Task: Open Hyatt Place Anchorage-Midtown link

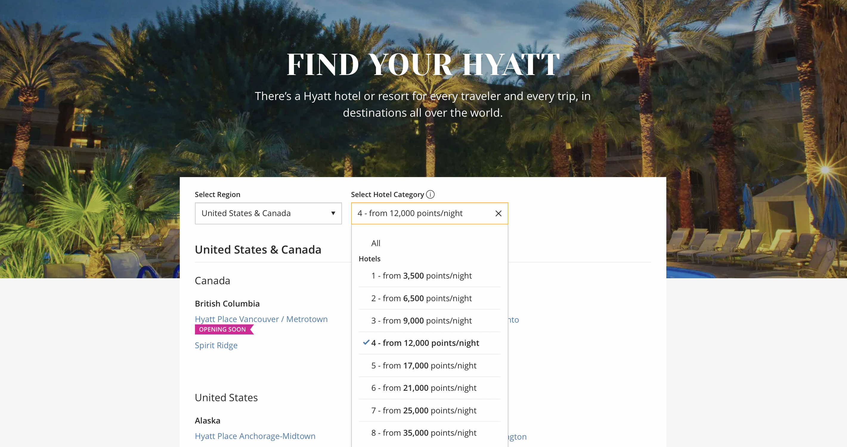Action: click(x=255, y=436)
